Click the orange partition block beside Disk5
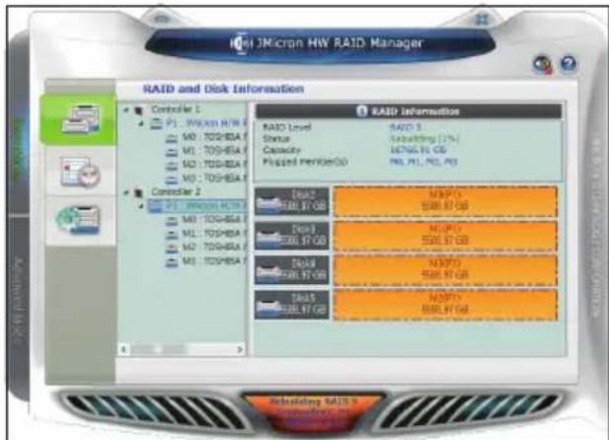 [445, 305]
